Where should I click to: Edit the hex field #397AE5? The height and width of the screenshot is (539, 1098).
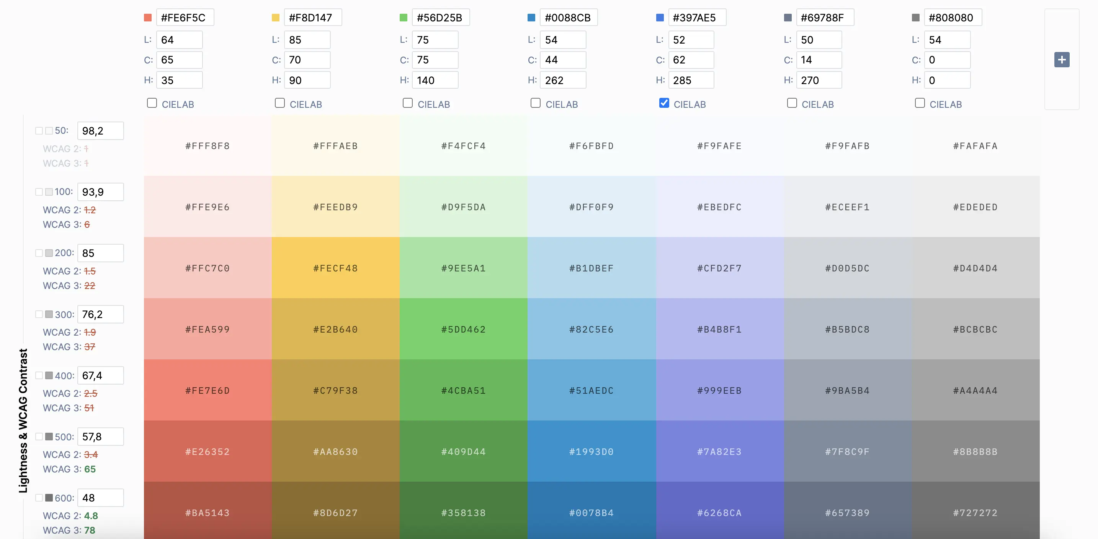pos(697,18)
